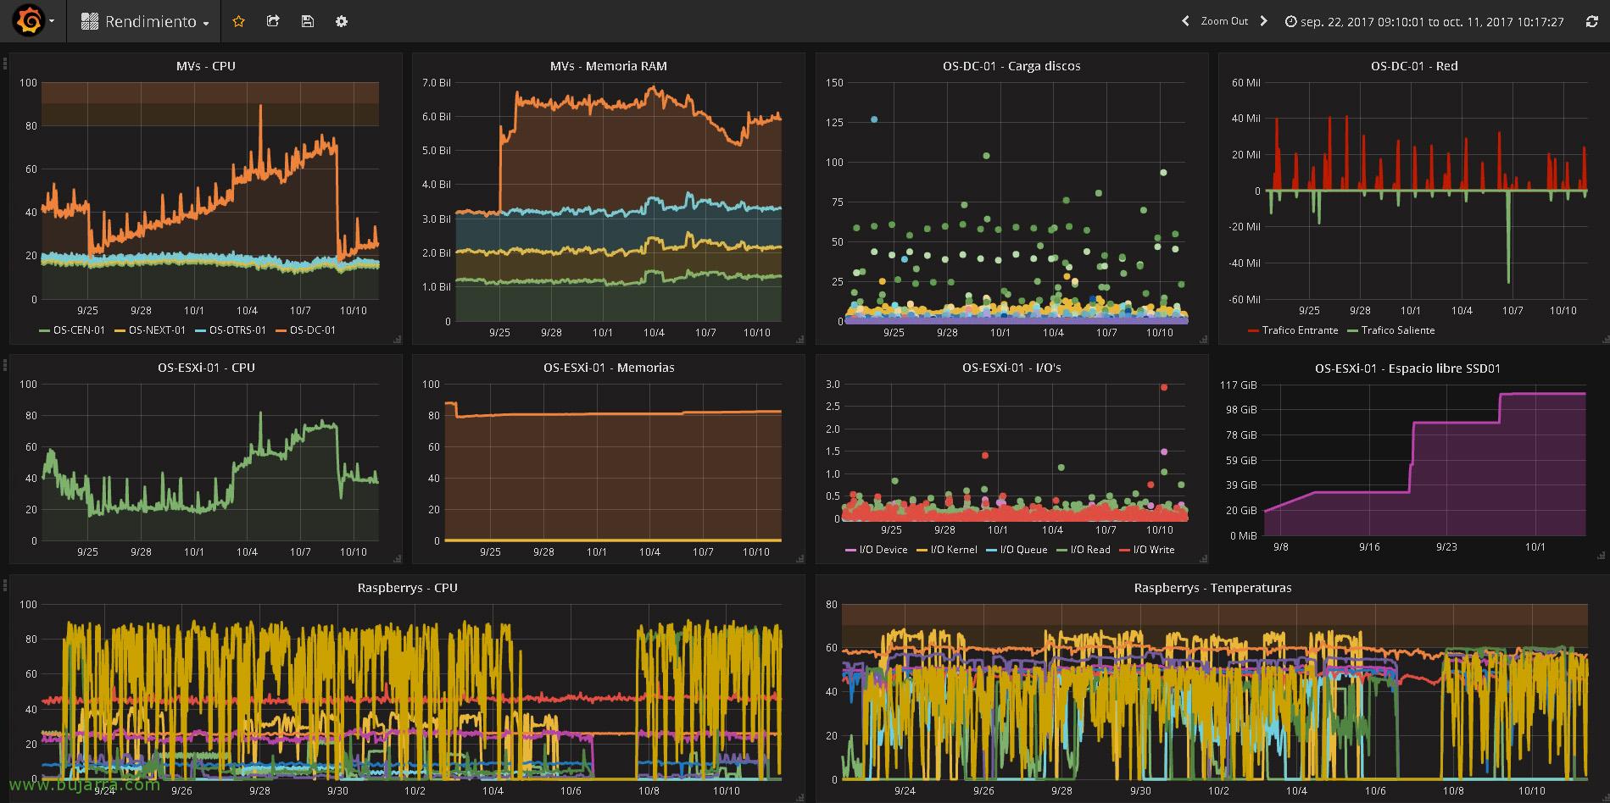Open dashboard settings gear icon
Screen dimensions: 1610x803
pyautogui.click(x=342, y=21)
